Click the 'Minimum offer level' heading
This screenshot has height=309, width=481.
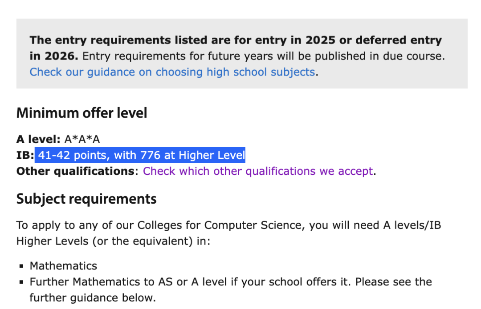point(82,113)
